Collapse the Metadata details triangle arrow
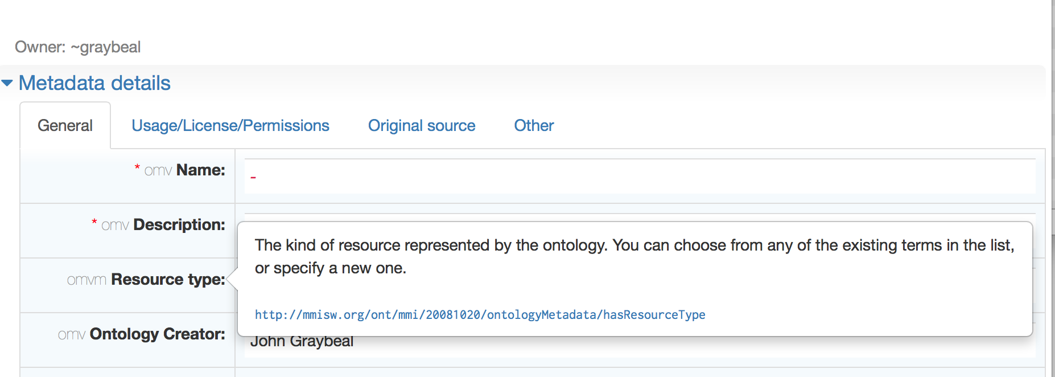1055x377 pixels. pyautogui.click(x=7, y=83)
